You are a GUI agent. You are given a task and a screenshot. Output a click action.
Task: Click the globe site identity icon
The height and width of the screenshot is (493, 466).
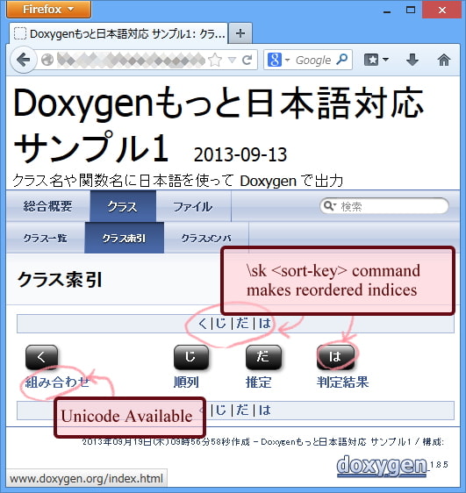(47, 60)
